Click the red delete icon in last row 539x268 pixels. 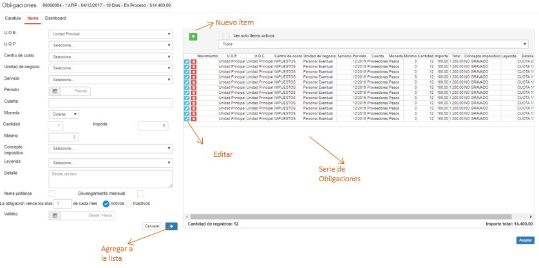(194, 119)
